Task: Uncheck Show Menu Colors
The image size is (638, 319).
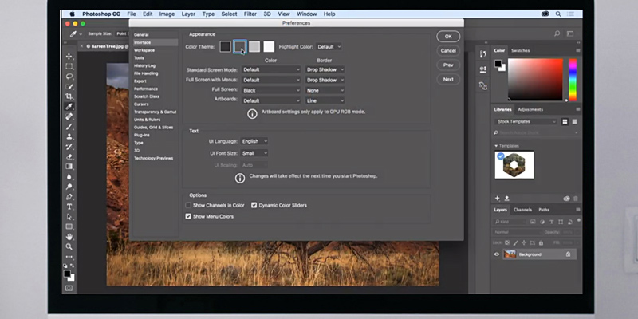Action: [188, 216]
